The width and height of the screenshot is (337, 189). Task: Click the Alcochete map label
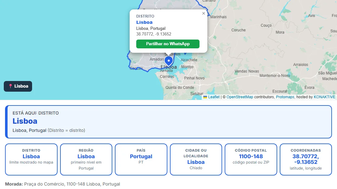[189, 60]
